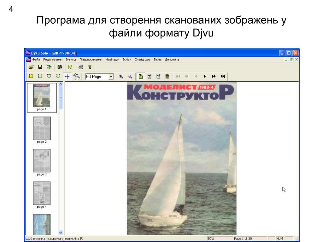Image resolution: width=323 pixels, height=242 pixels.
Task: Open the Файл menu
Action: tap(36, 60)
